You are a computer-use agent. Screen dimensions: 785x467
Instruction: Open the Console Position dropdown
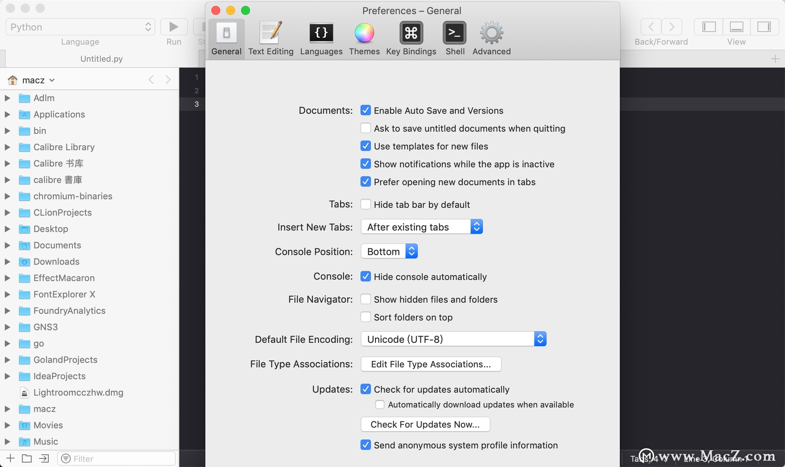pos(389,251)
